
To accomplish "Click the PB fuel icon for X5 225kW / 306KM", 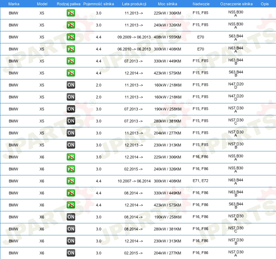I will [x=71, y=13].
